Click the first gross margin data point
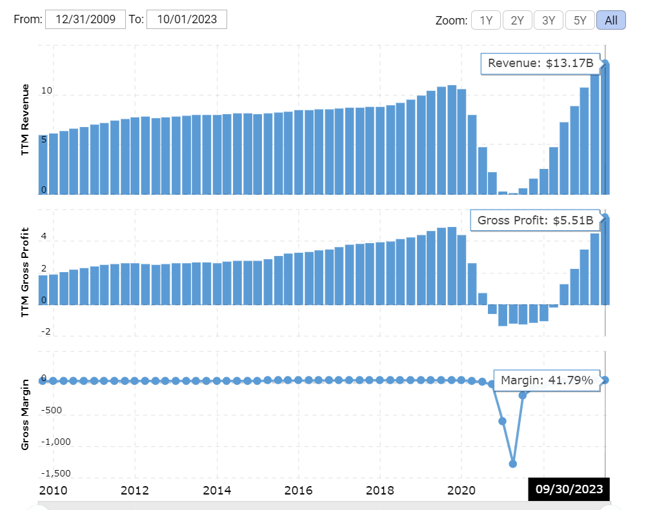The image size is (646, 510). [43, 381]
